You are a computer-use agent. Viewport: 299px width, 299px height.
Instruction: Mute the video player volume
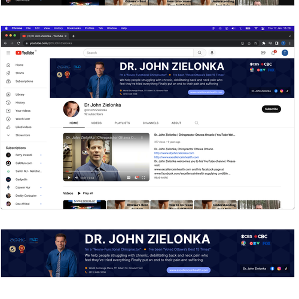tap(77, 178)
